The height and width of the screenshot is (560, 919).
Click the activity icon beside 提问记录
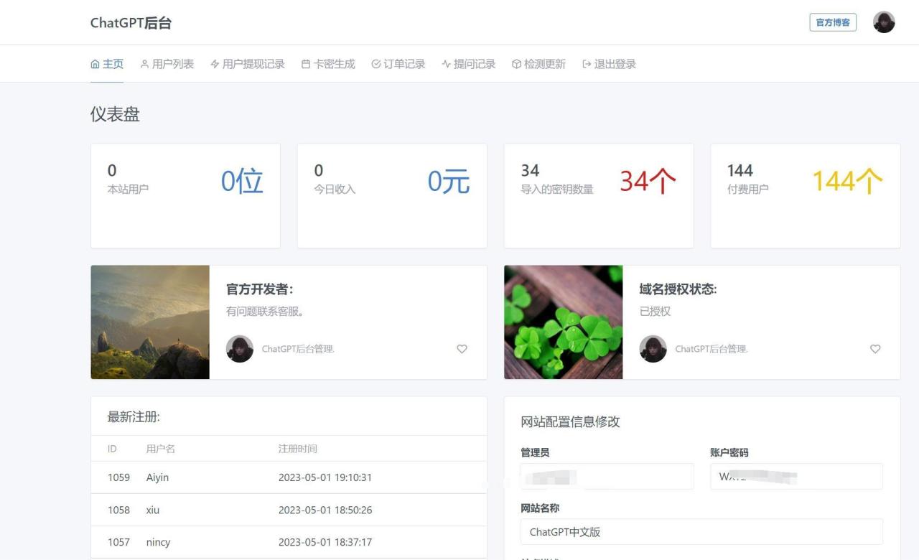tap(446, 65)
